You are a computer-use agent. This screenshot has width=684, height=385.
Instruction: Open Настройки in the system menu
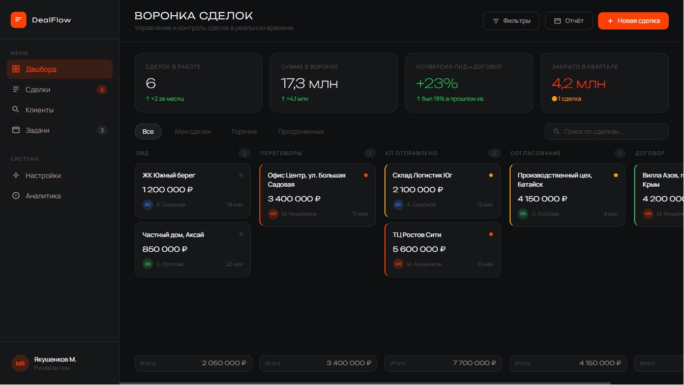[x=60, y=175]
